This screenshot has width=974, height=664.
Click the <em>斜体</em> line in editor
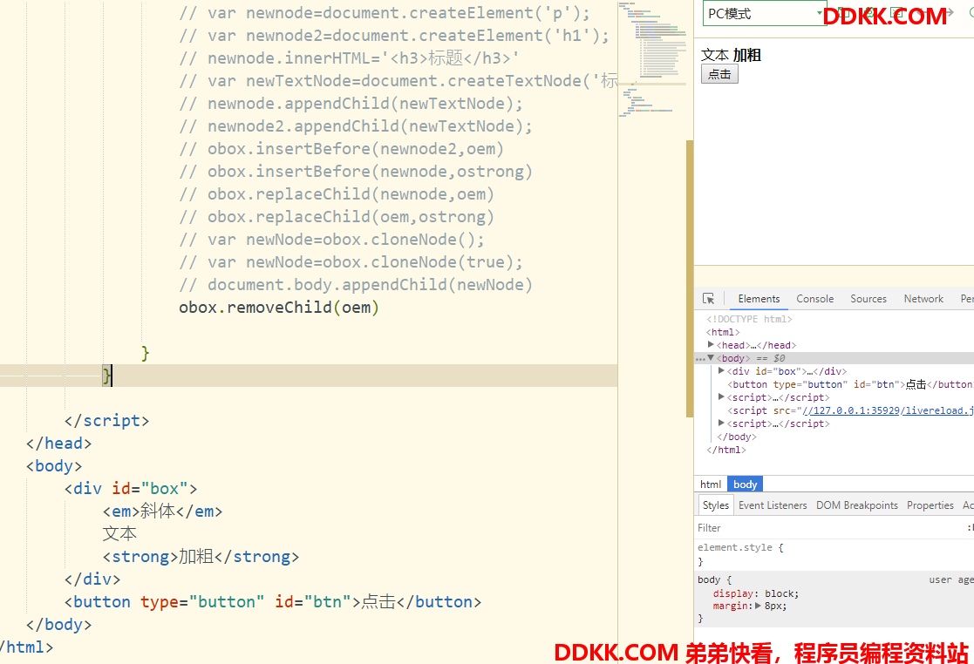163,512
